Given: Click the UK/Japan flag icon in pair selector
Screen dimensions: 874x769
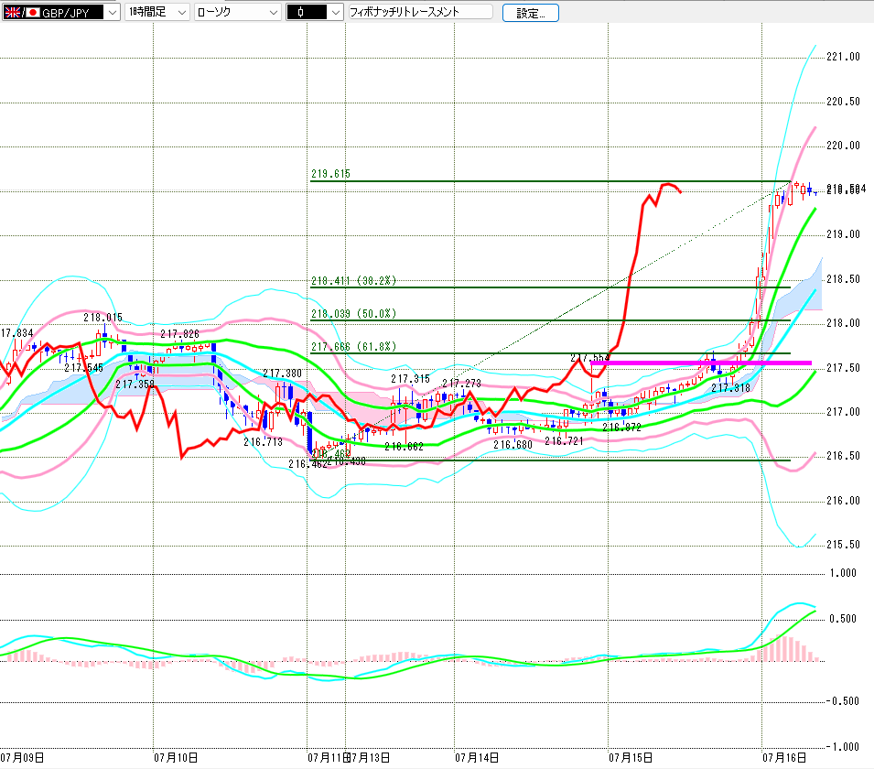Looking at the screenshot, I should (x=22, y=12).
